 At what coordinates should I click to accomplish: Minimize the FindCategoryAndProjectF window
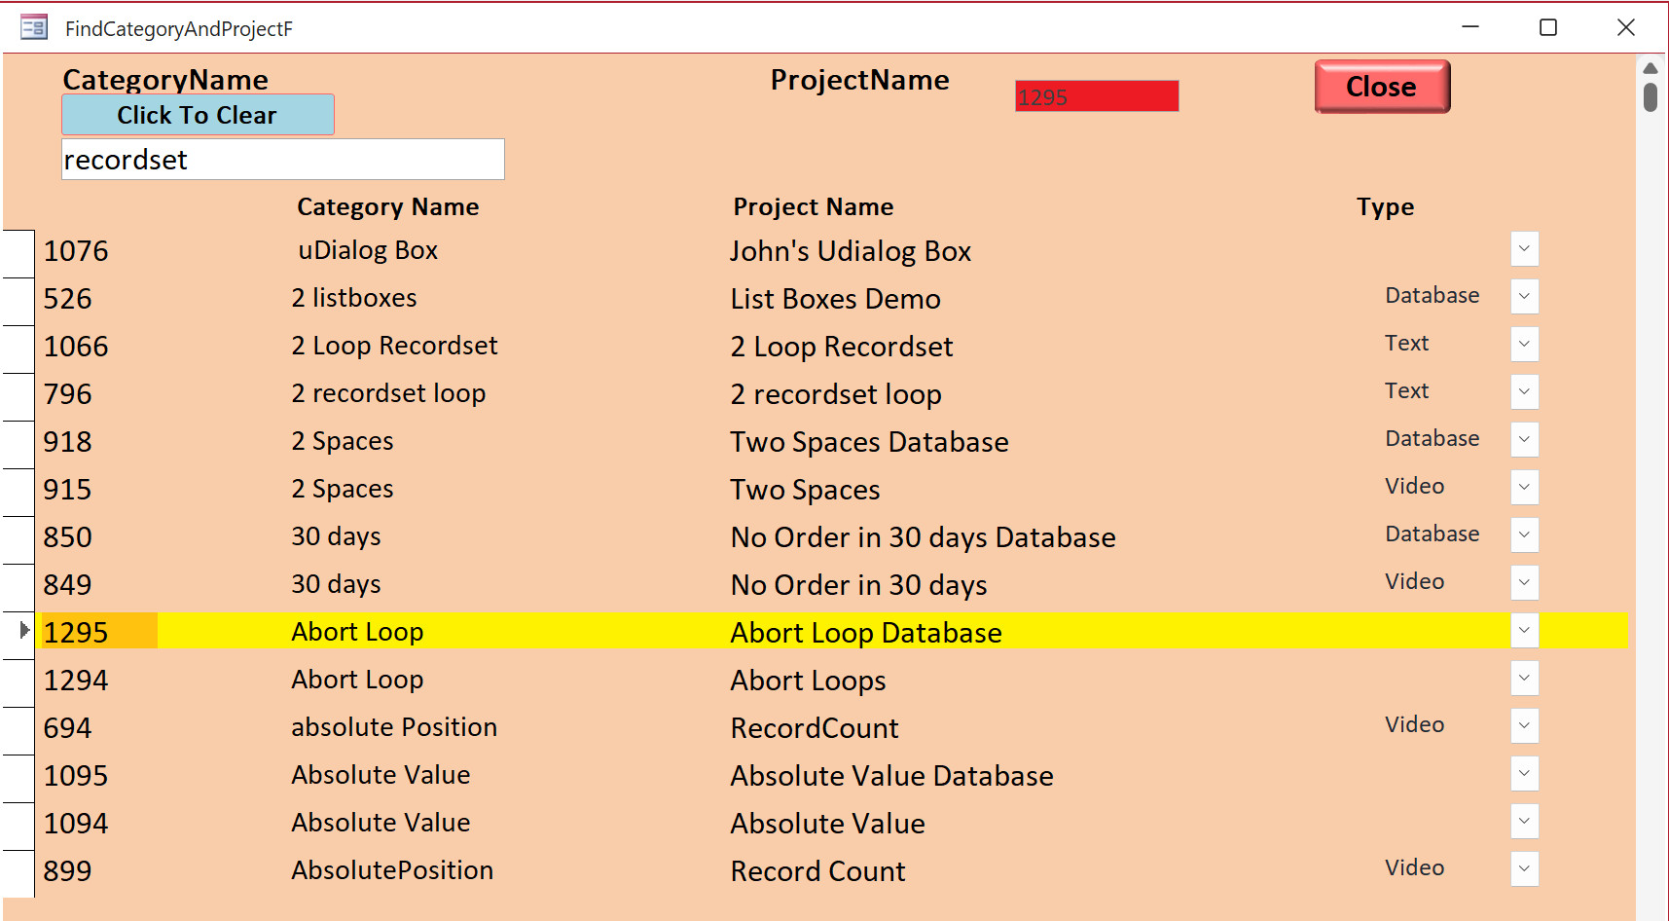point(1469,27)
